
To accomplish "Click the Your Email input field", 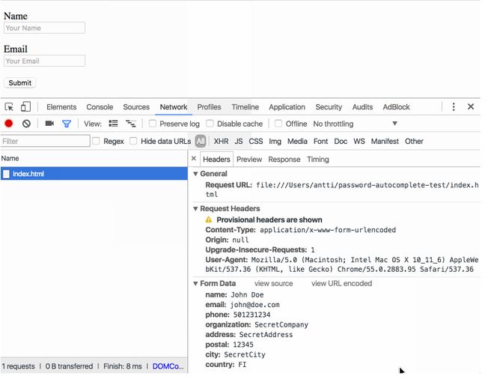I will [44, 61].
